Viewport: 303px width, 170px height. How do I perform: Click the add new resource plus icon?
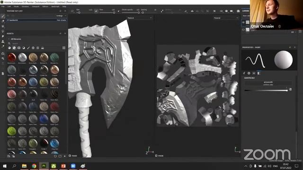[x=65, y=156]
